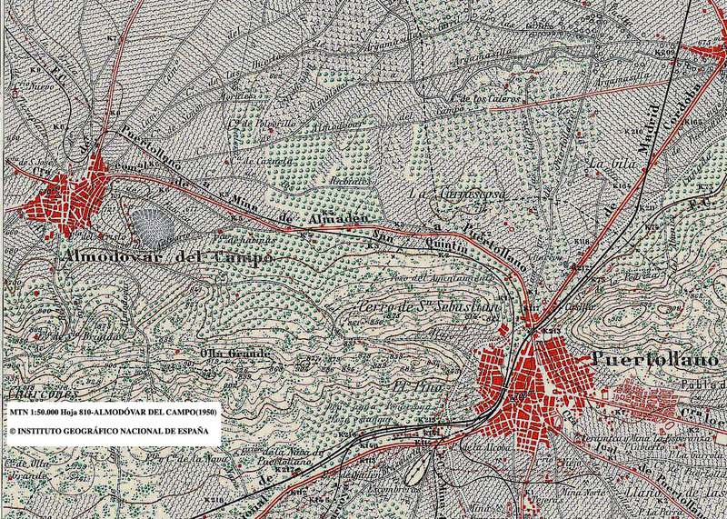This screenshot has height=519, width=727.
Task: Click the 'Cº de Cazuela' label
Action: pyautogui.click(x=262, y=162)
